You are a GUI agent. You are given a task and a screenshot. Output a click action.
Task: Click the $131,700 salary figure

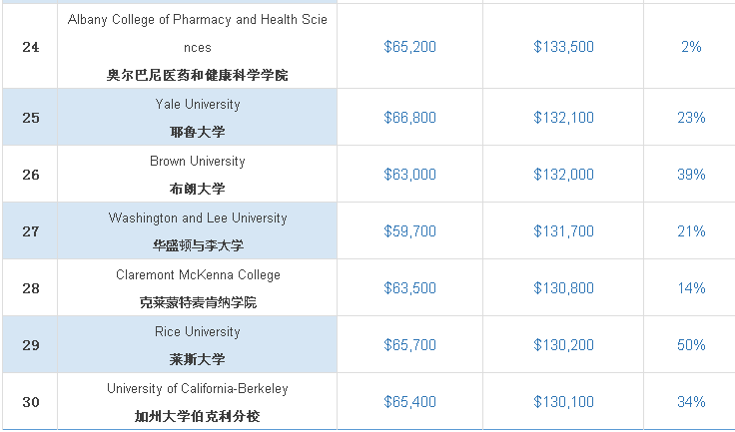point(563,231)
